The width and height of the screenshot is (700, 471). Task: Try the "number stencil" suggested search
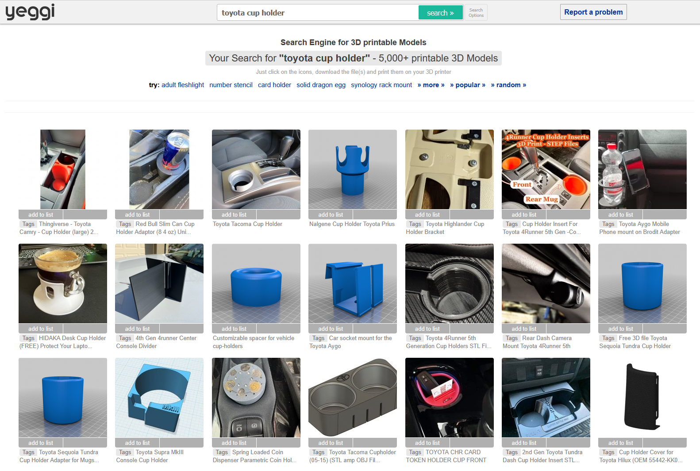pos(231,85)
